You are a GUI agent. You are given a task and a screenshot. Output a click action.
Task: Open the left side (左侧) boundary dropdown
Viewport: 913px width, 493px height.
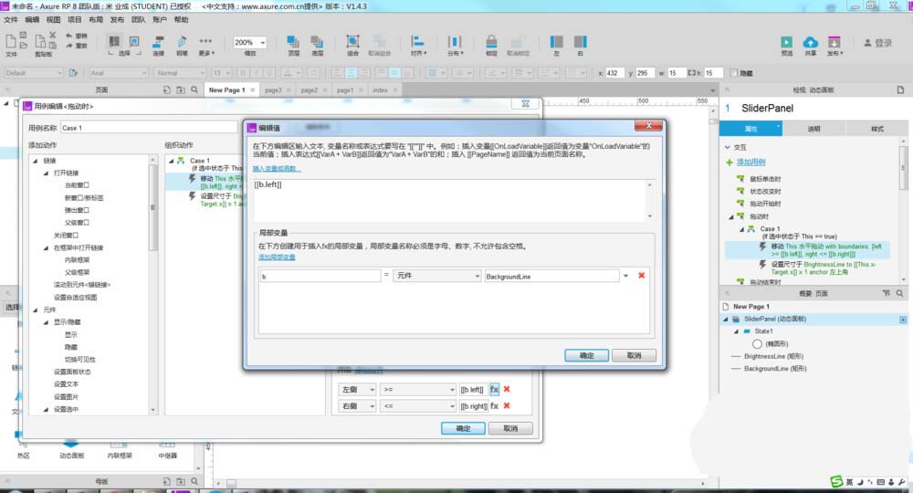pos(357,390)
